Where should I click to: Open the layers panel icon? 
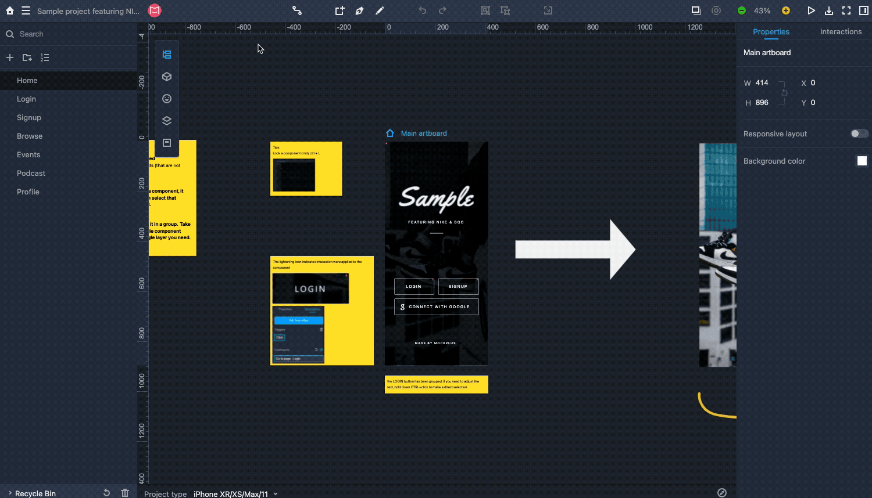(167, 121)
